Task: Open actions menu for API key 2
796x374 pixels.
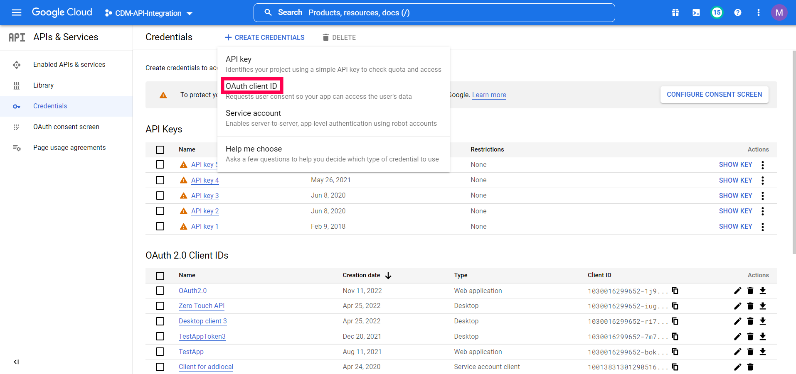Action: [x=763, y=211]
